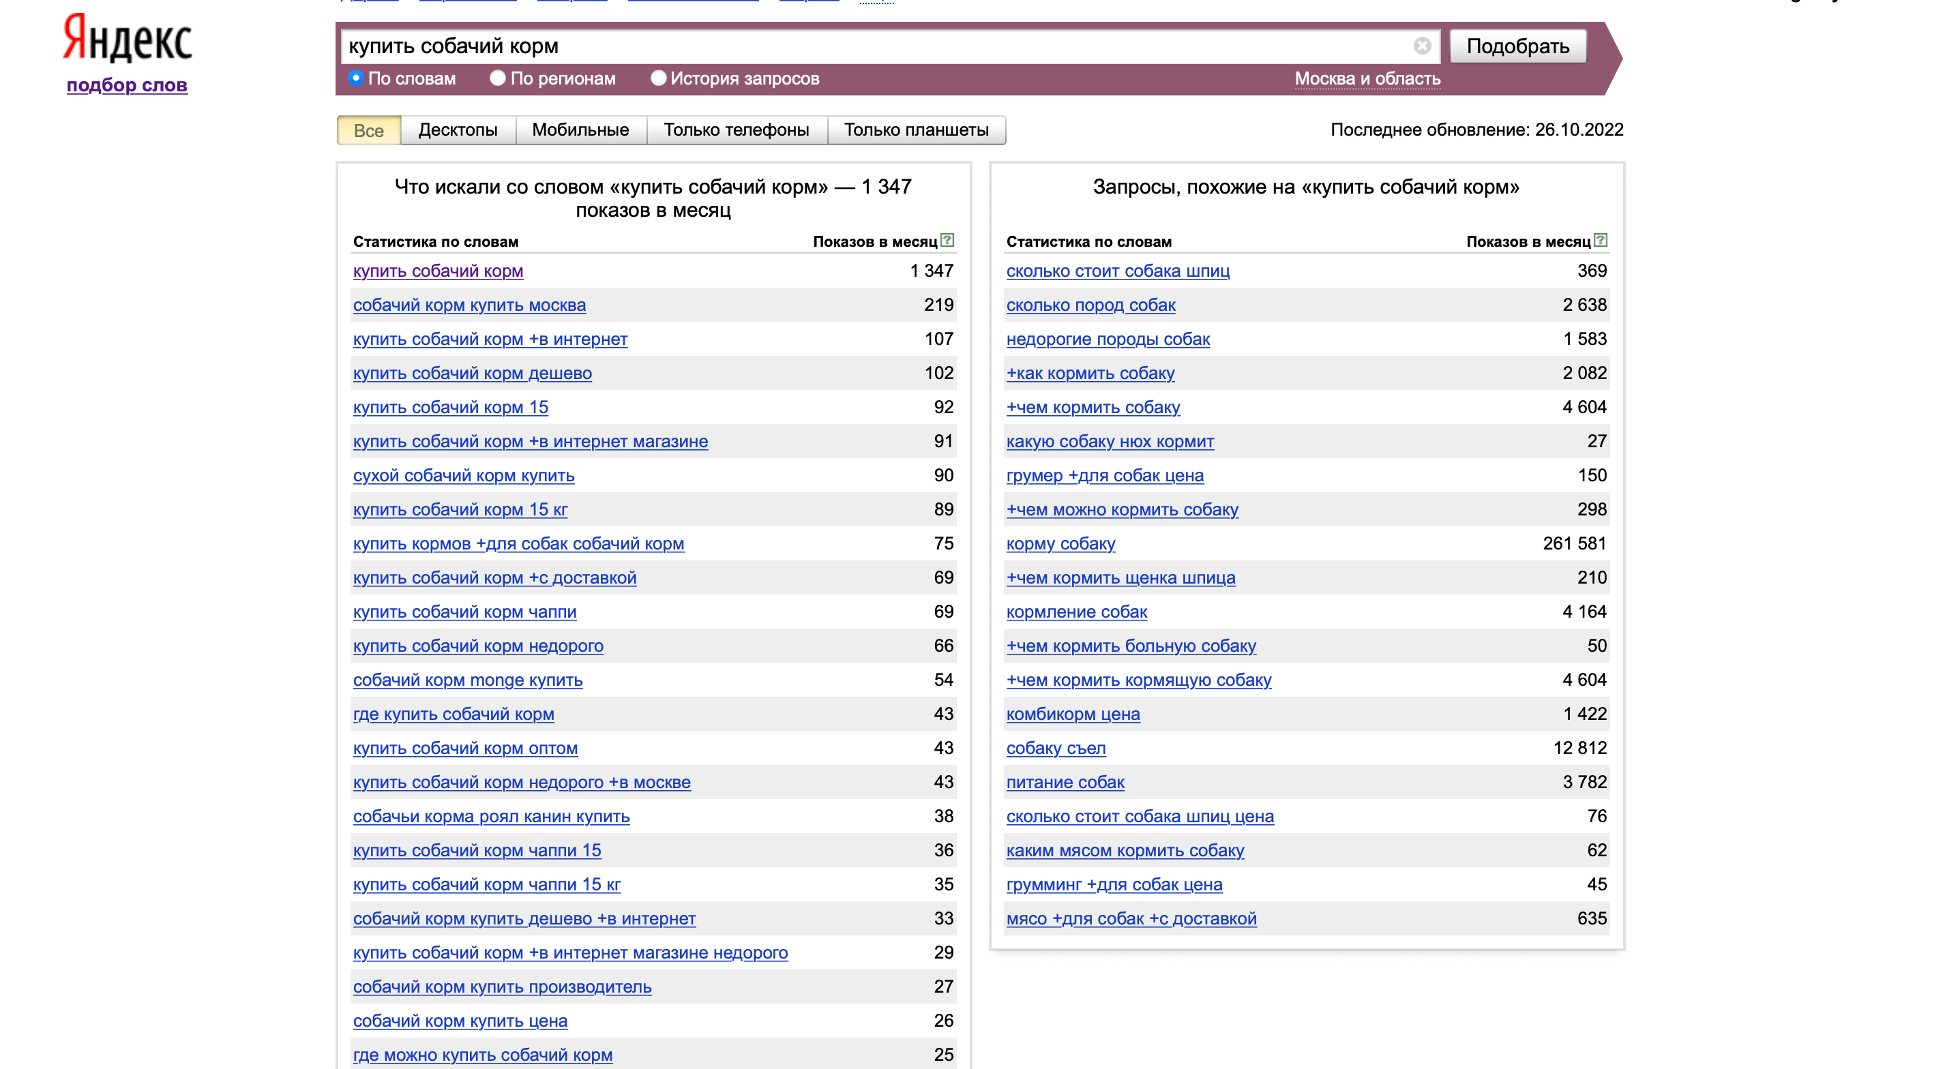Open 'какую собаку нюх кормит' link
The height and width of the screenshot is (1069, 1945).
click(1110, 441)
